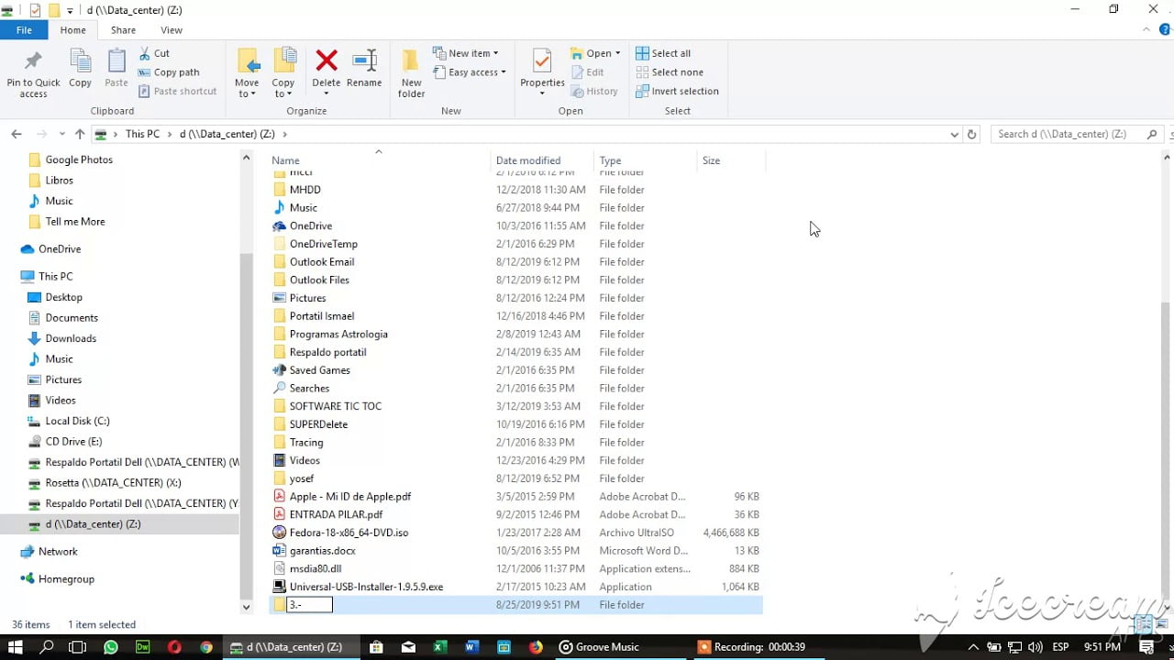1174x660 pixels.
Task: Click the red Delete icon
Action: 327,61
